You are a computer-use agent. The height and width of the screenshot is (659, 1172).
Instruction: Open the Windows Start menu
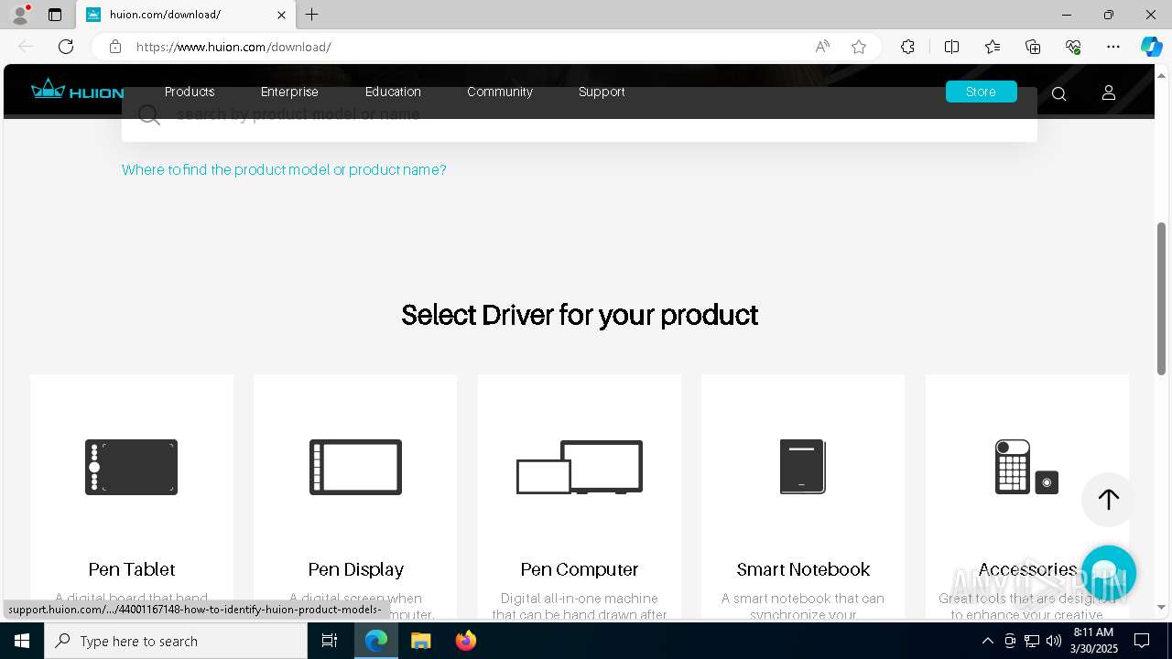click(22, 641)
